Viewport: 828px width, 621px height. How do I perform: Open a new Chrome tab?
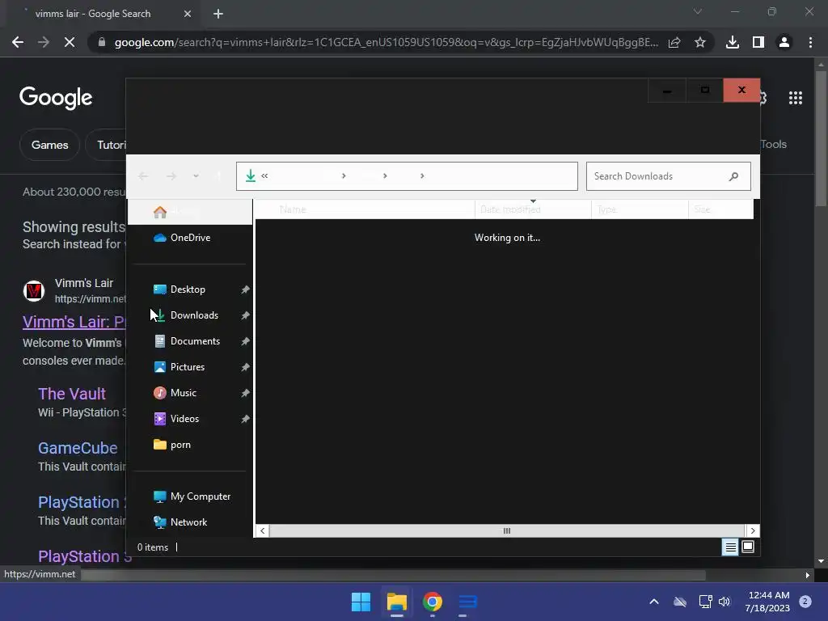click(x=218, y=14)
